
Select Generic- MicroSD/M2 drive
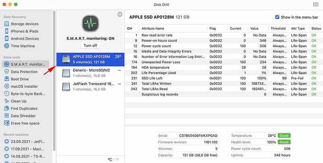(90, 73)
